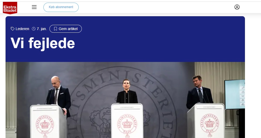Open the press conference article photo
261x138 pixels.
tap(125, 100)
